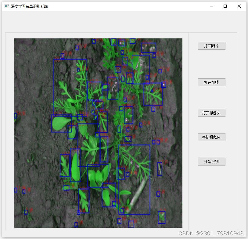Image resolution: width=248 pixels, height=239 pixels.
Task: Click the window title 深度学习杂草识别系统
Action: [x=29, y=6]
